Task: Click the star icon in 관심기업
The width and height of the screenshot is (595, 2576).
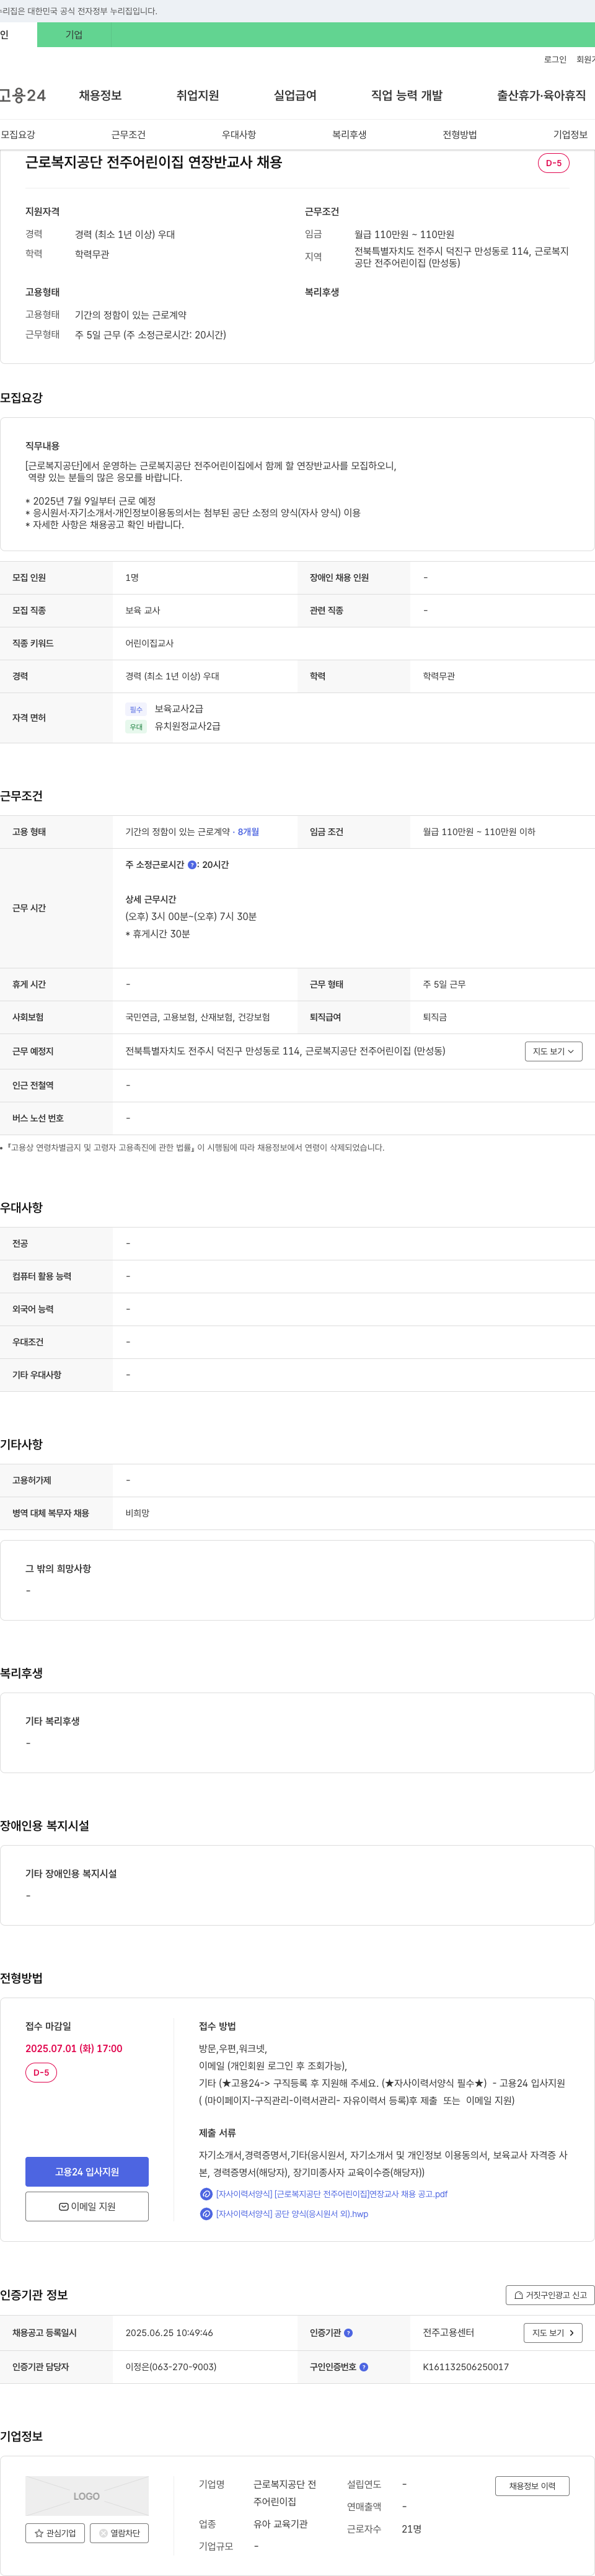Action: pyautogui.click(x=39, y=2533)
